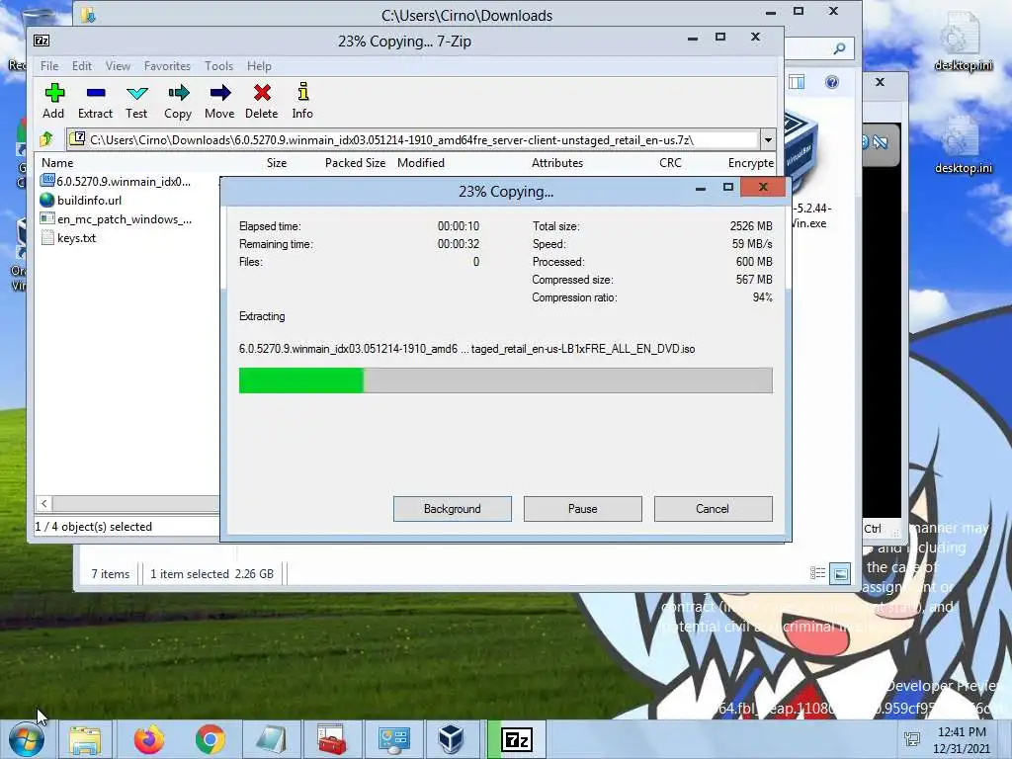Launch Google Chrome from the taskbar
The height and width of the screenshot is (759, 1012).
pos(210,739)
